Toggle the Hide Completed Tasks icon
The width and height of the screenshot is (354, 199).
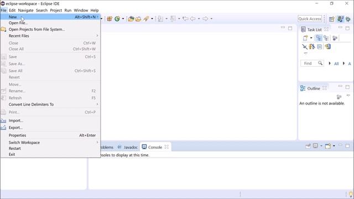[x=305, y=46]
